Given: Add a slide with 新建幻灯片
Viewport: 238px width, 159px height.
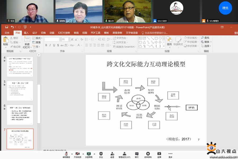Looking at the screenshot, I should click(27, 43).
